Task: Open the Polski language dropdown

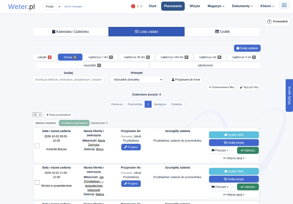Action: pos(52,6)
